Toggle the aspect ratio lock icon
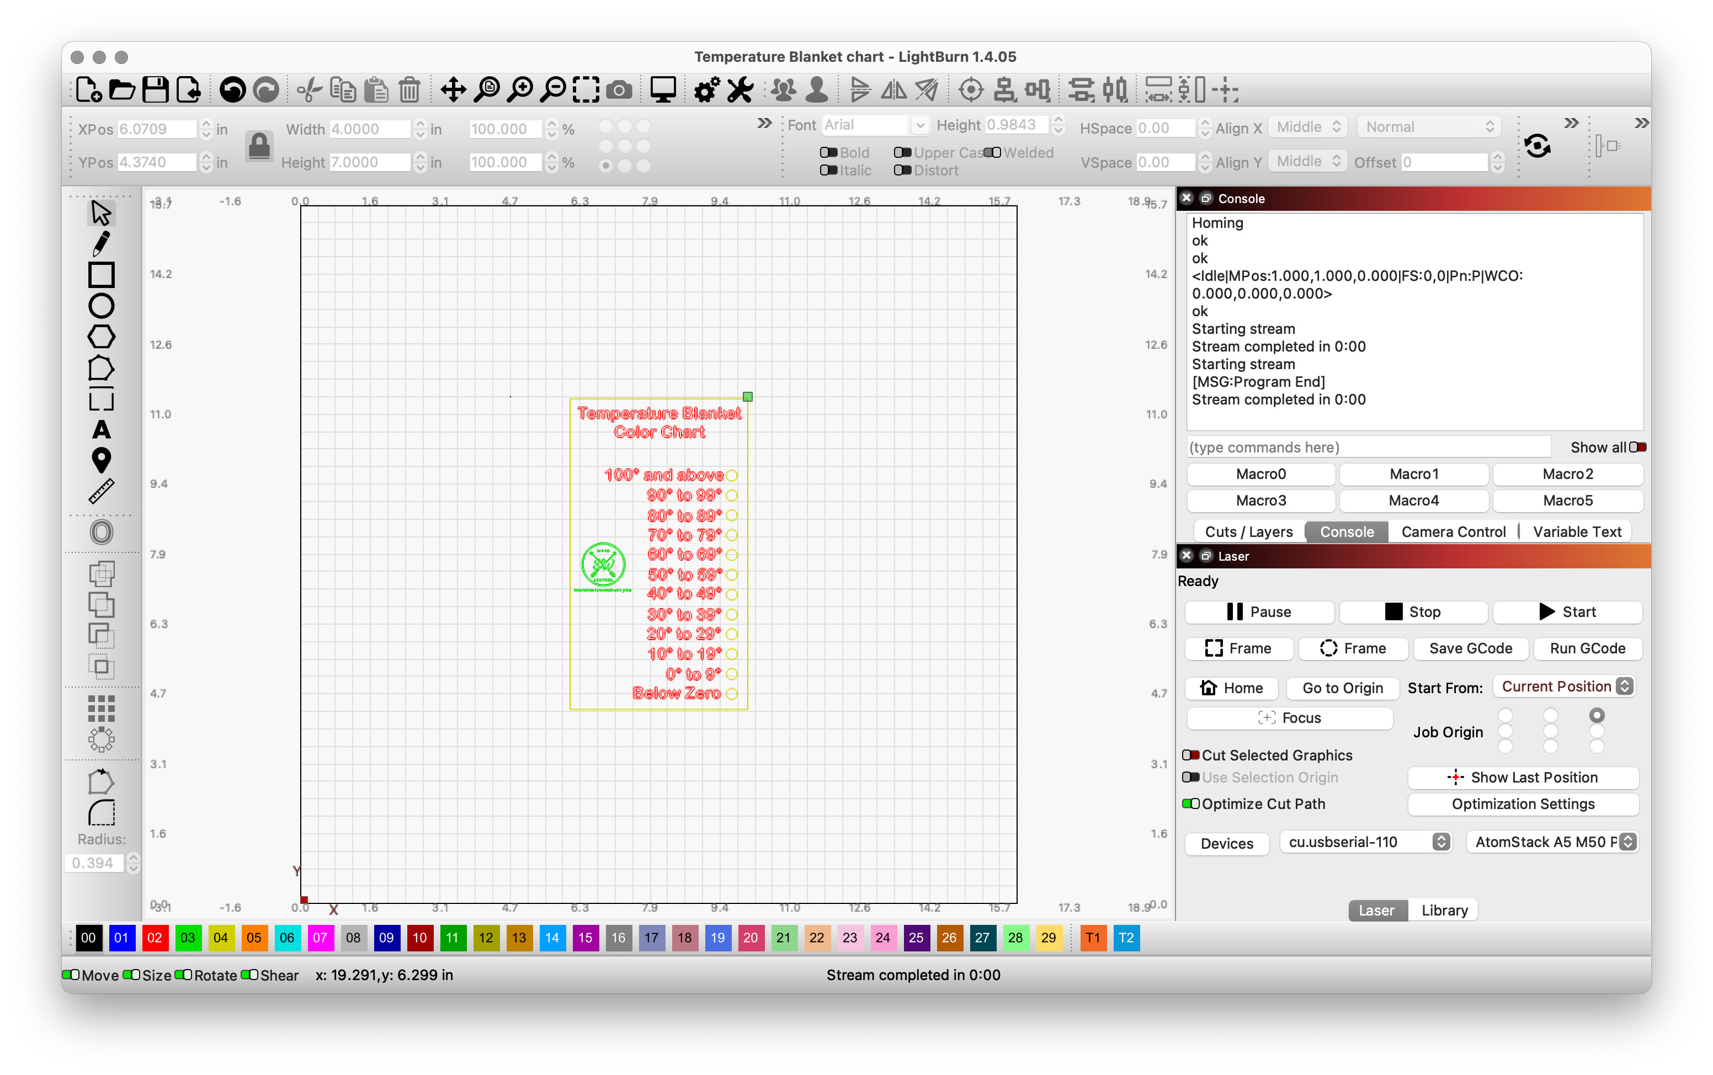This screenshot has width=1713, height=1075. coord(259,146)
